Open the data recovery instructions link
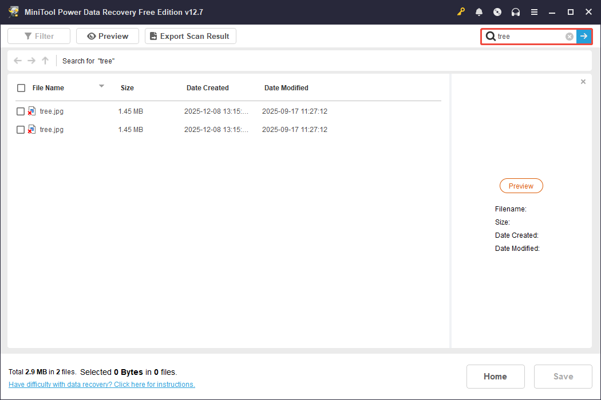 coord(101,384)
